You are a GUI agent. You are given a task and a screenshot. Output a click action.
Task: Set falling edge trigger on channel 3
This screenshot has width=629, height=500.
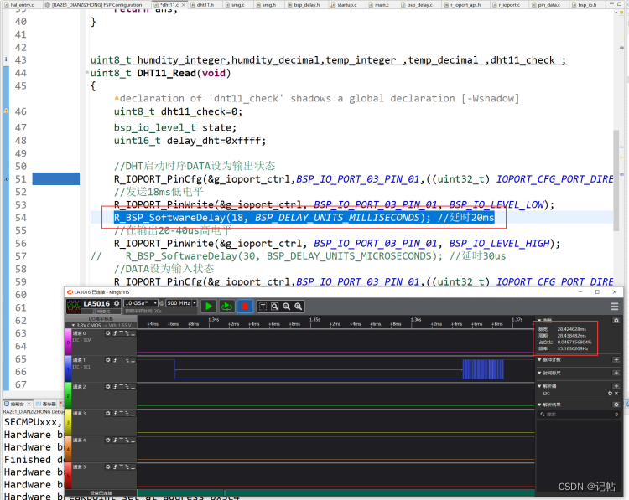click(127, 414)
